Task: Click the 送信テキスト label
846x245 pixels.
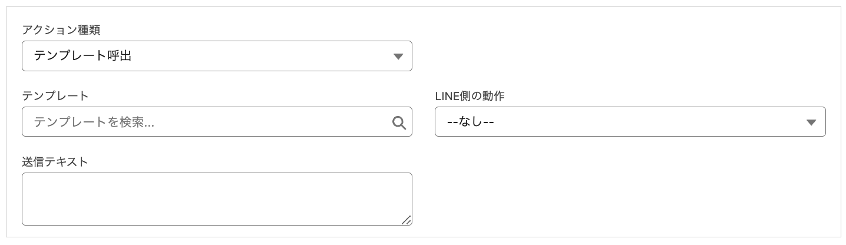Action: click(55, 161)
